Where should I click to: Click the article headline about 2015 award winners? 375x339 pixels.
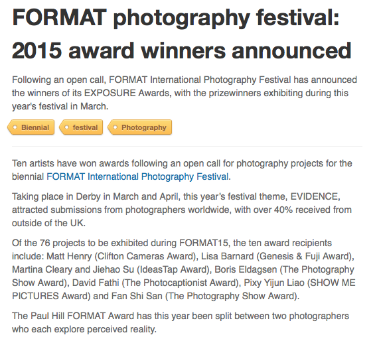(182, 34)
